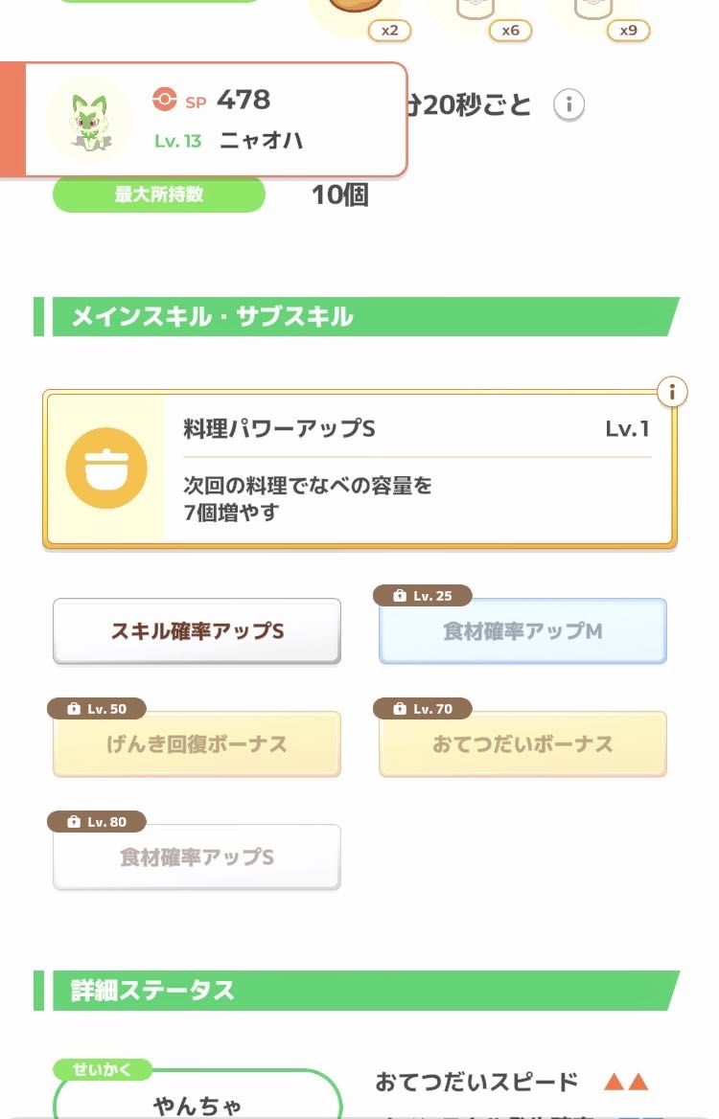This screenshot has width=719, height=1119.
Task: Select the locked 食材確率アップM sub skill
Action: tap(522, 631)
